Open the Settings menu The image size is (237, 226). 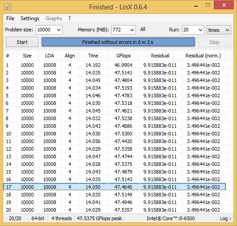pyautogui.click(x=30, y=18)
